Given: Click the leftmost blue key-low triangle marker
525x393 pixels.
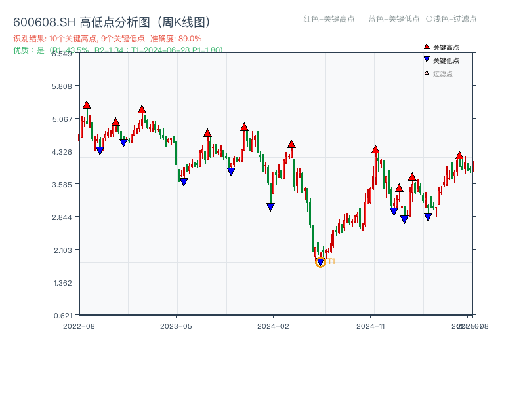Looking at the screenshot, I should pyautogui.click(x=100, y=151).
